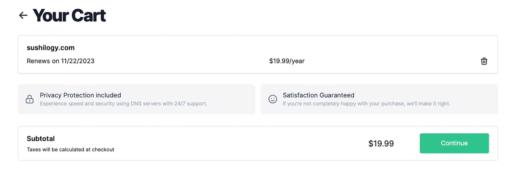The width and height of the screenshot is (516, 178).
Task: Click the DNS servers 24/7 support description
Action: click(123, 104)
